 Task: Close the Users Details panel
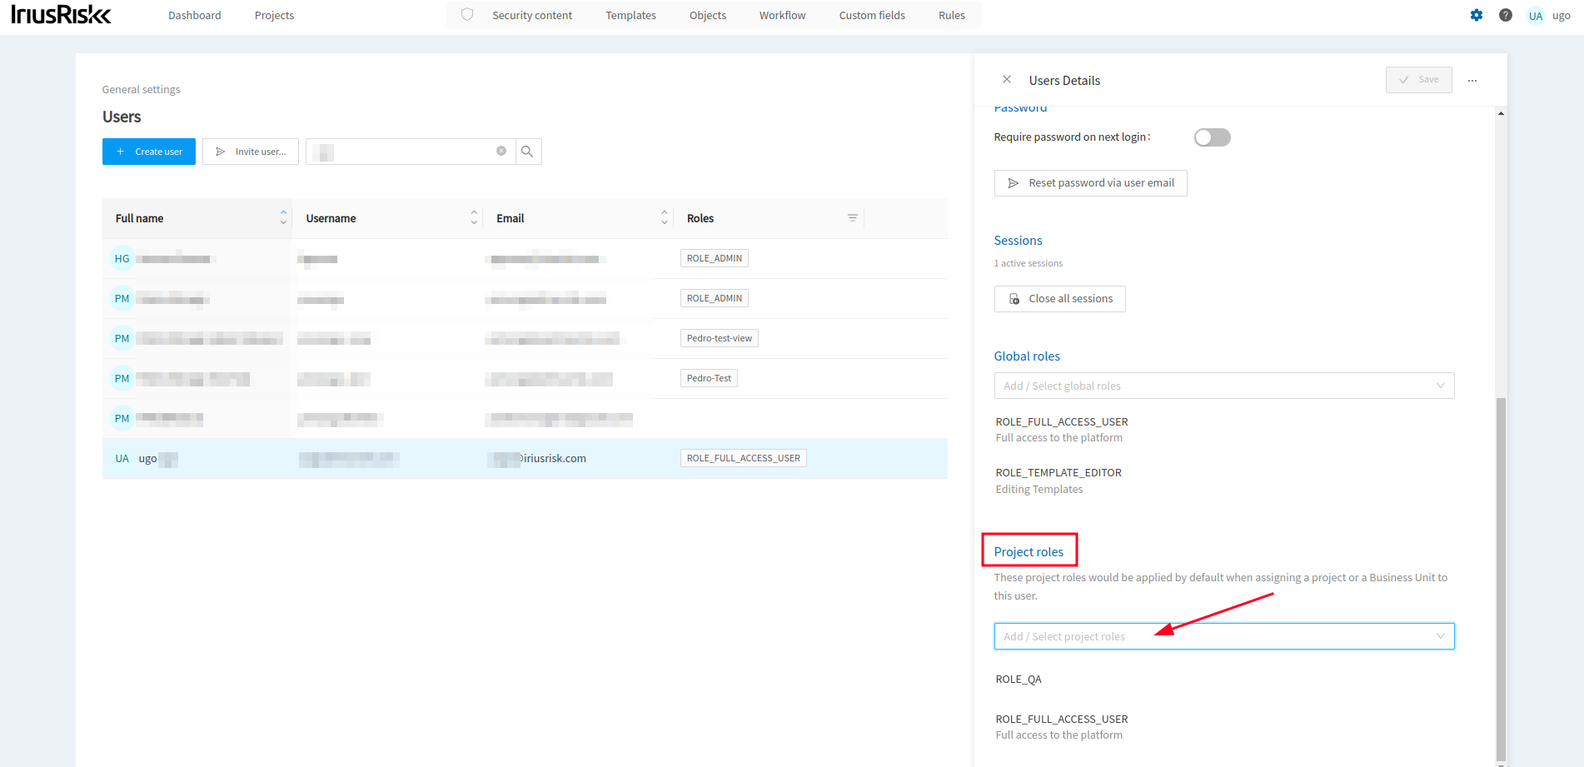pos(1007,79)
